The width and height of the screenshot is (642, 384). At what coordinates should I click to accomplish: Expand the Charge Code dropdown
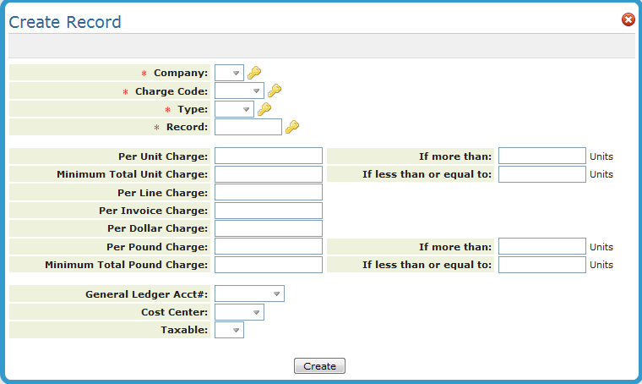pyautogui.click(x=240, y=91)
